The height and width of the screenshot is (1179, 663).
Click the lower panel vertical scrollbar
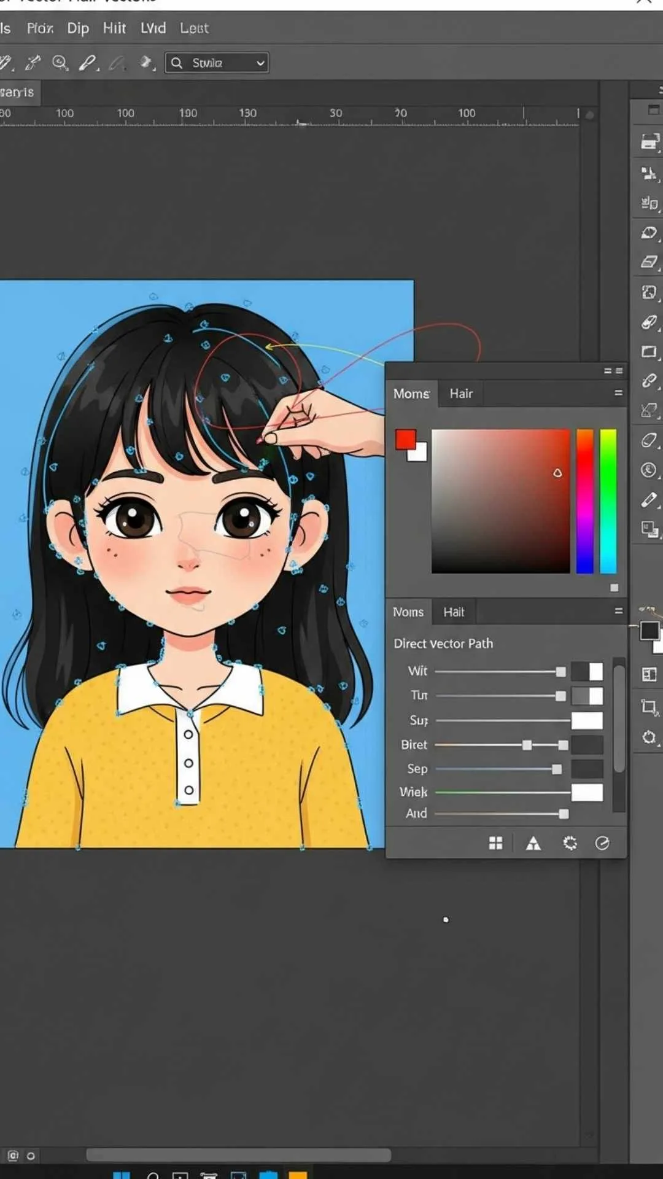pyautogui.click(x=619, y=718)
